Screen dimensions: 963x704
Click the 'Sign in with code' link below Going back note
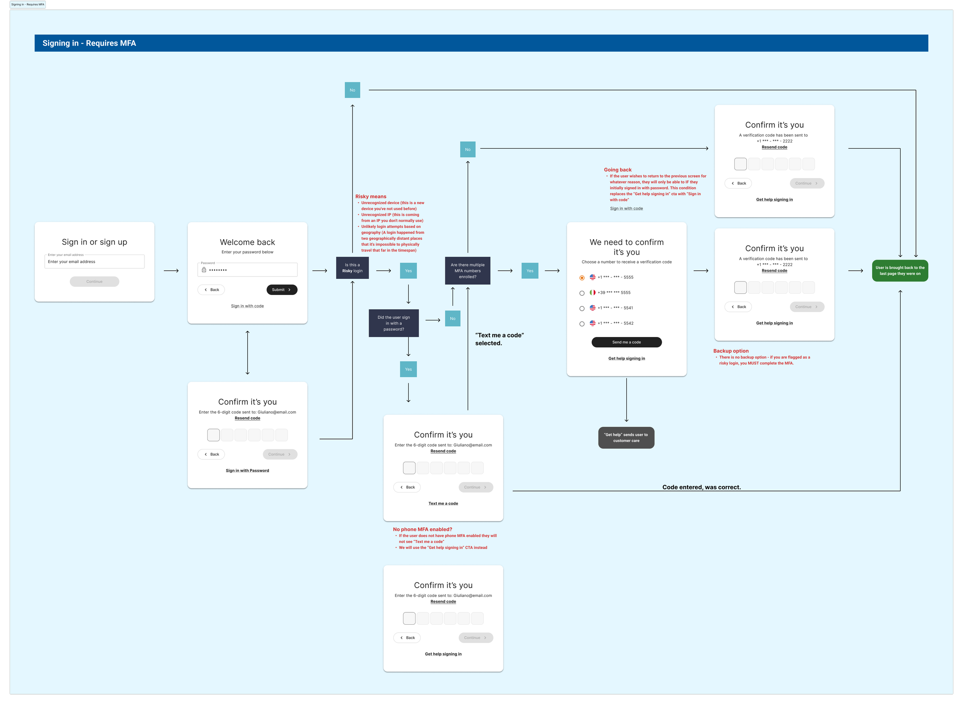[626, 208]
